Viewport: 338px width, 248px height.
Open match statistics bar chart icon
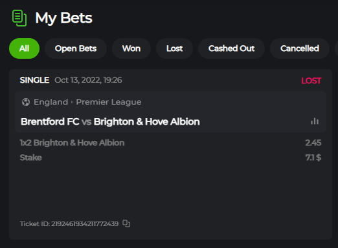click(315, 121)
